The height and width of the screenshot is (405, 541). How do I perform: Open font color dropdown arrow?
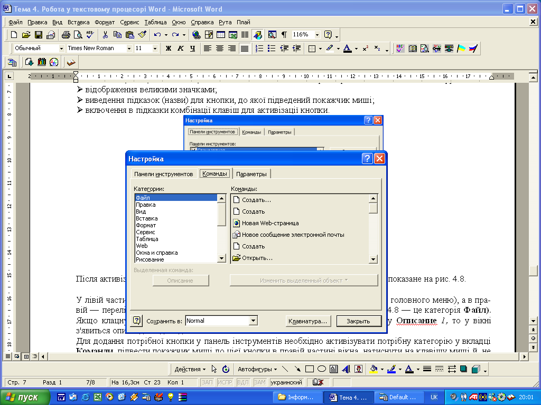point(356,49)
